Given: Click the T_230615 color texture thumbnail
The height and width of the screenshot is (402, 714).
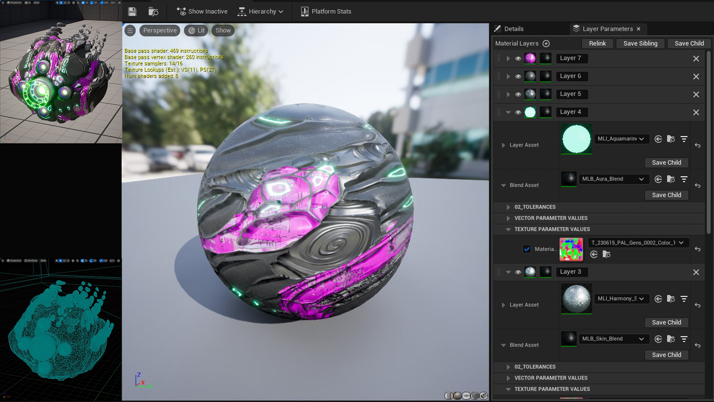Looking at the screenshot, I should point(571,249).
